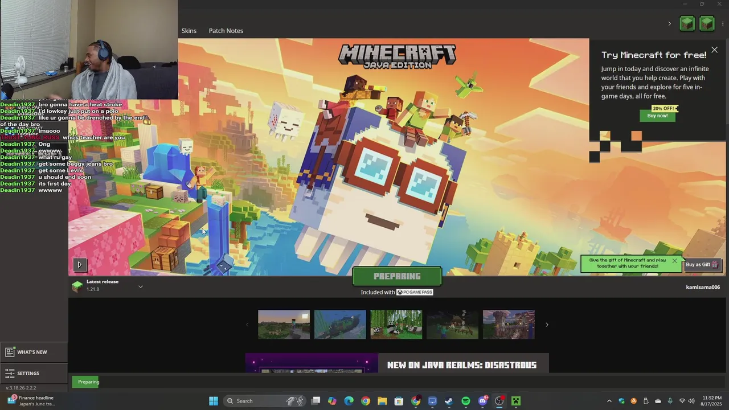Expand the Latest release version dropdown
Screen dimensions: 729x410
tap(141, 286)
